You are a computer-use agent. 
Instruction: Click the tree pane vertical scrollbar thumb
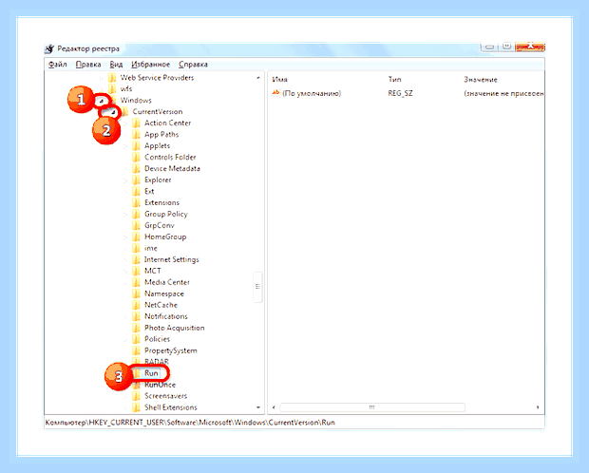pos(257,287)
